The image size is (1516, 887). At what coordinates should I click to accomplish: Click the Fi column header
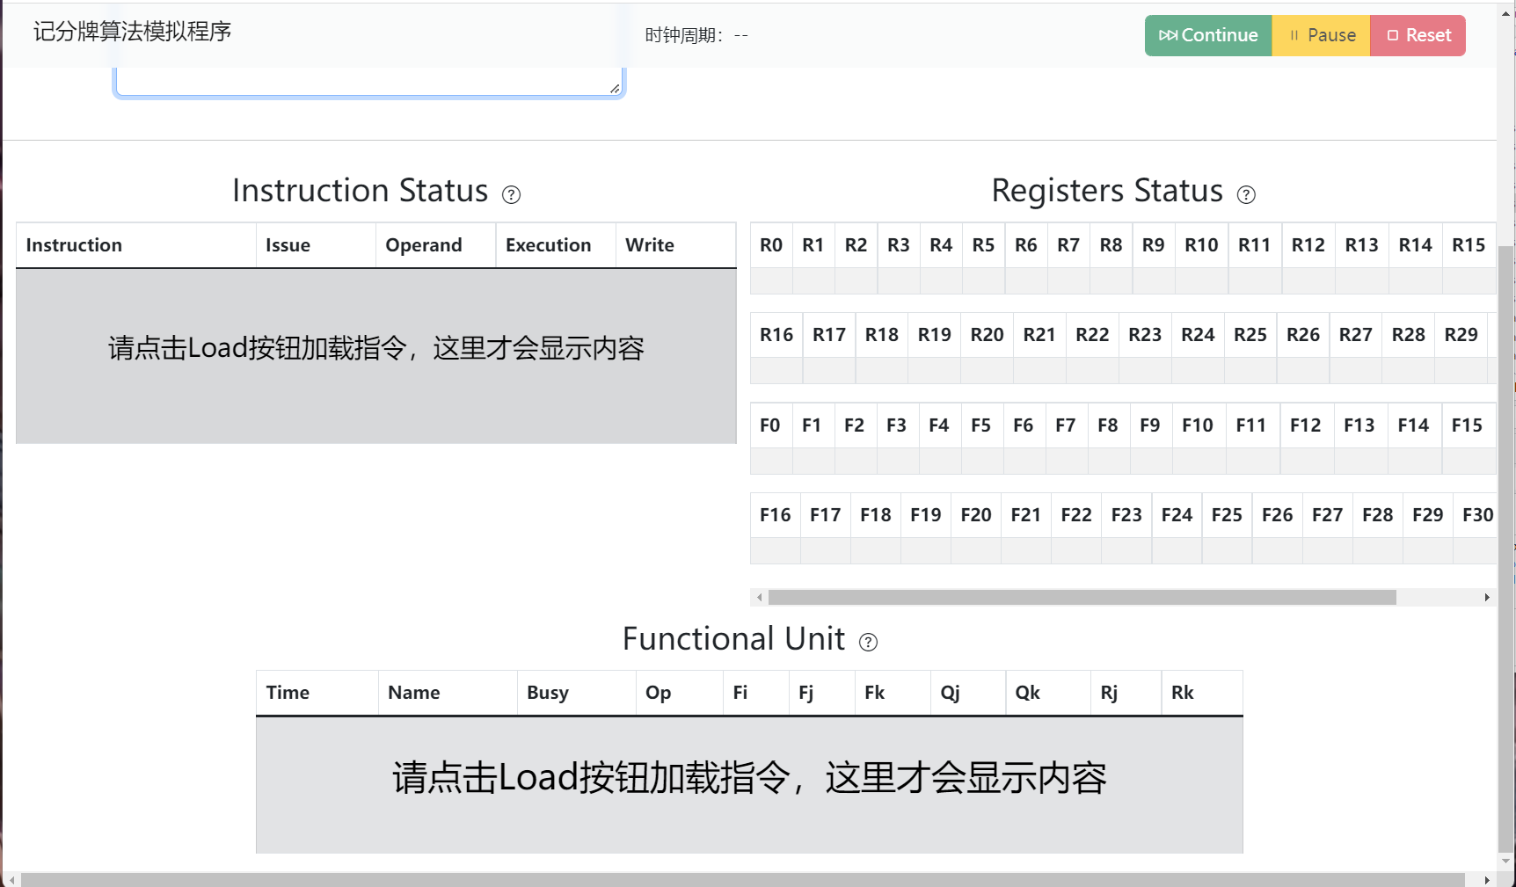click(x=756, y=693)
